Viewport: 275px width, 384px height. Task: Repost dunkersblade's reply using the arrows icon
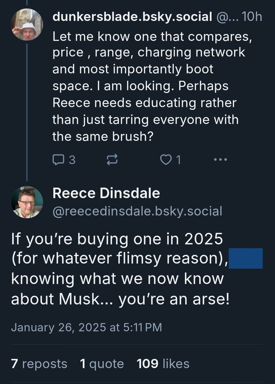111,159
